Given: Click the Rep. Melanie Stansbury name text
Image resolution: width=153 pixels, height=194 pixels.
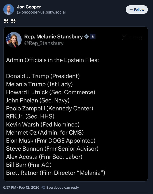Looking at the screenshot, I should coord(53,37).
